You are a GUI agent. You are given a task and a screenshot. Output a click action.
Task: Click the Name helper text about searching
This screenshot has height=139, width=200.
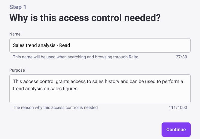pos(75,57)
